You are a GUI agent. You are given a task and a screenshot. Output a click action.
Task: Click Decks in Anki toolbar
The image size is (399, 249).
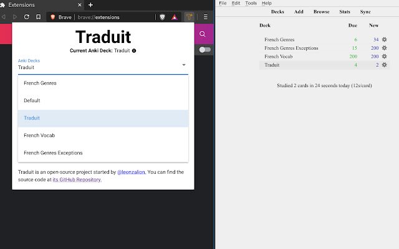click(x=277, y=12)
